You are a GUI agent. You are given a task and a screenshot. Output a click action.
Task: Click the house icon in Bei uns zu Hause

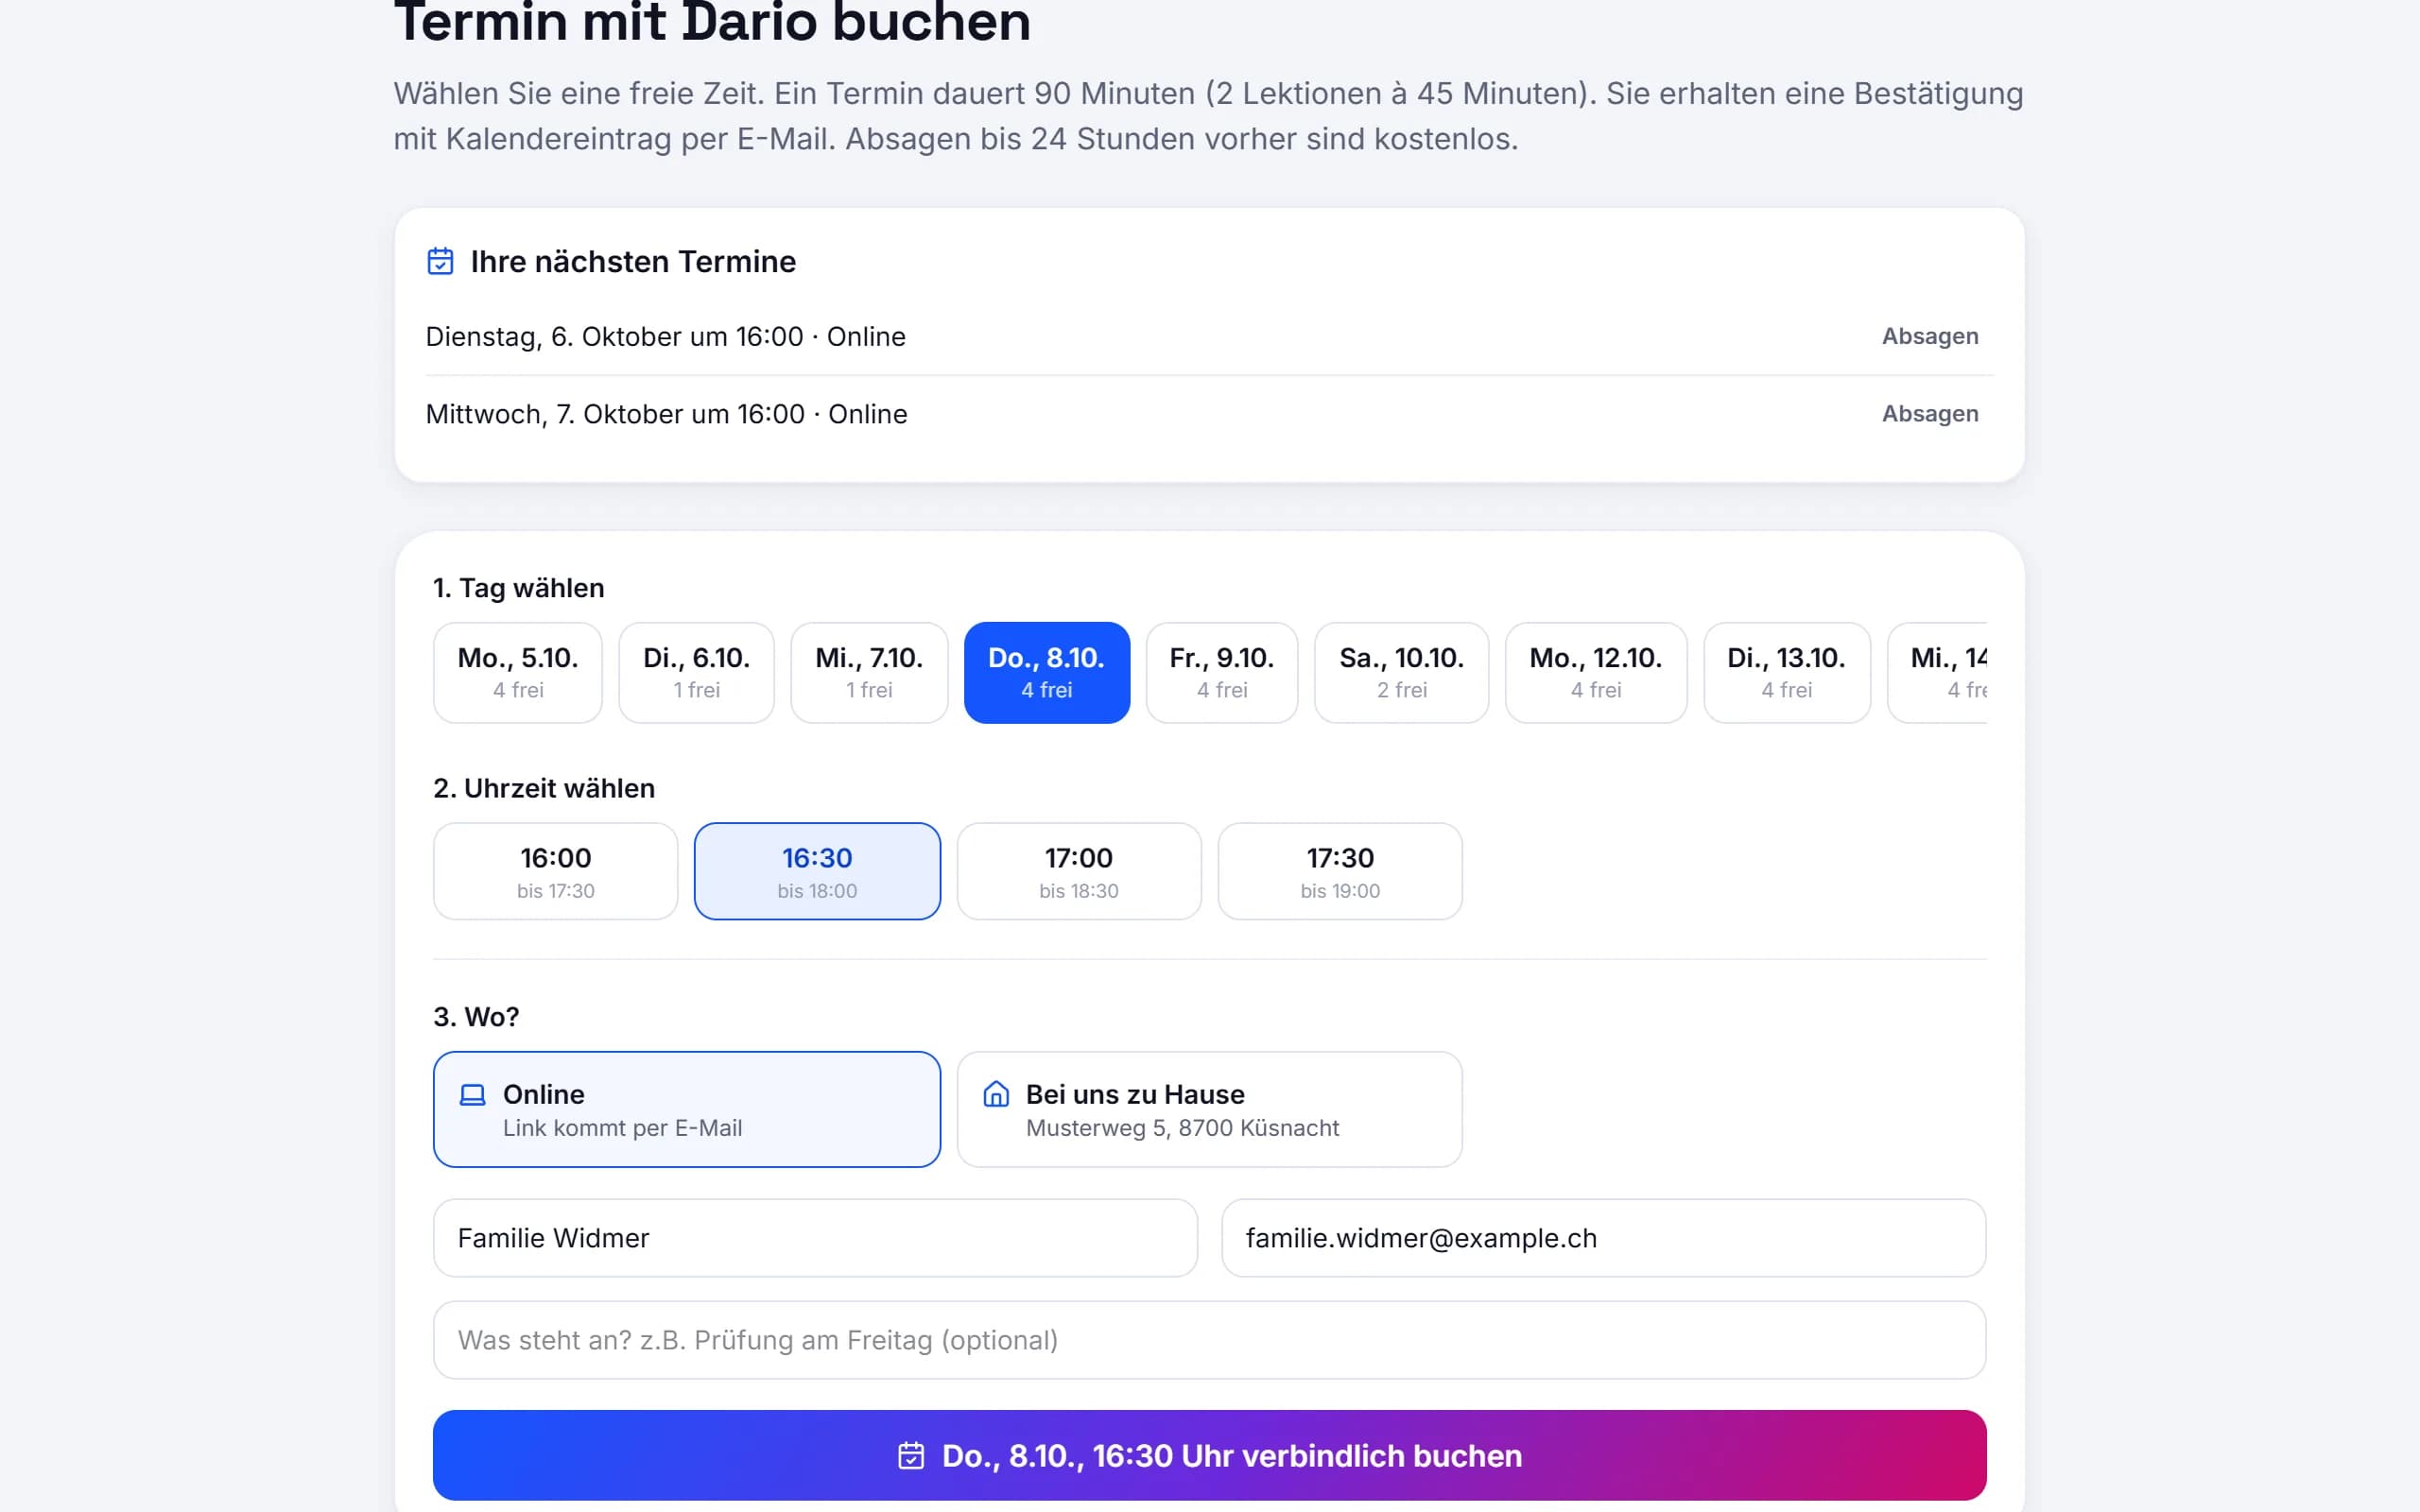(x=995, y=1094)
